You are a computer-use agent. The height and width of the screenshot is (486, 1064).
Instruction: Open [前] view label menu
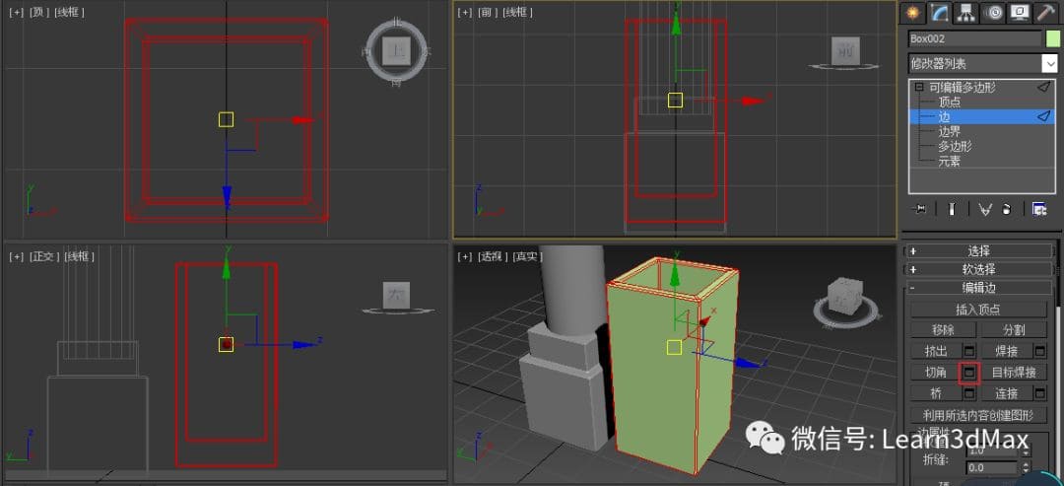coord(486,12)
